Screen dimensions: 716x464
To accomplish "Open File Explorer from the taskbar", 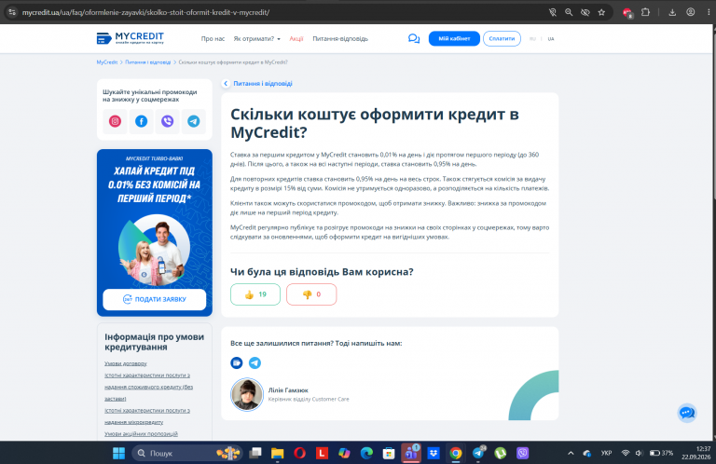I will click(277, 453).
